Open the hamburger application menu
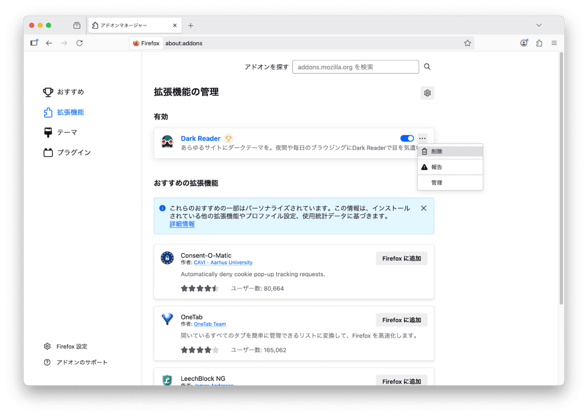Viewport: 588px width, 417px height. coord(554,43)
